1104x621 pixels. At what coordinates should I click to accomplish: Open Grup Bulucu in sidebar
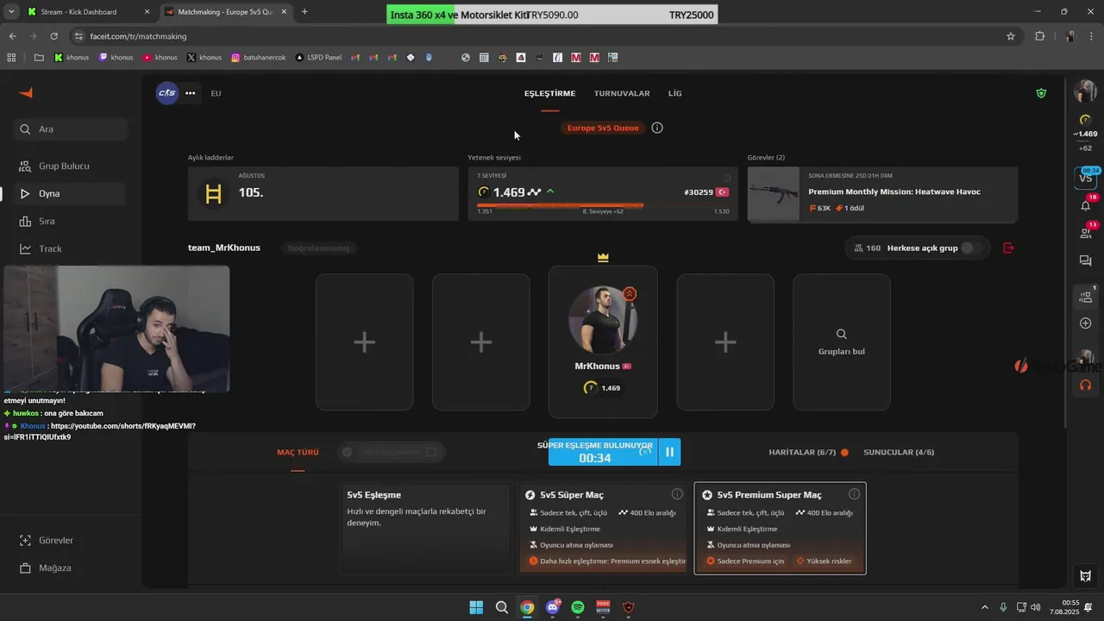[x=64, y=166]
